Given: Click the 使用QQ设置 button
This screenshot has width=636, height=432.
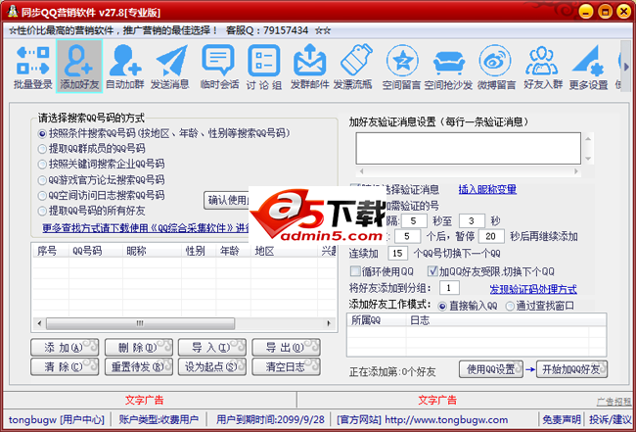Looking at the screenshot, I should (491, 369).
